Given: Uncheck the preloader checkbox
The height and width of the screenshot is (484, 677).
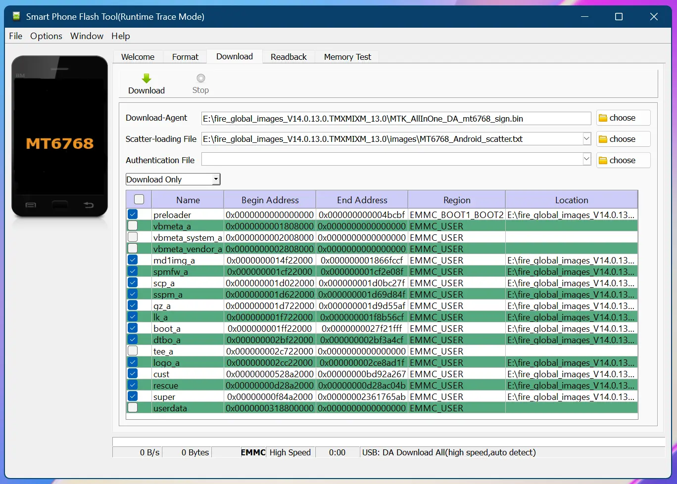Looking at the screenshot, I should [x=133, y=214].
